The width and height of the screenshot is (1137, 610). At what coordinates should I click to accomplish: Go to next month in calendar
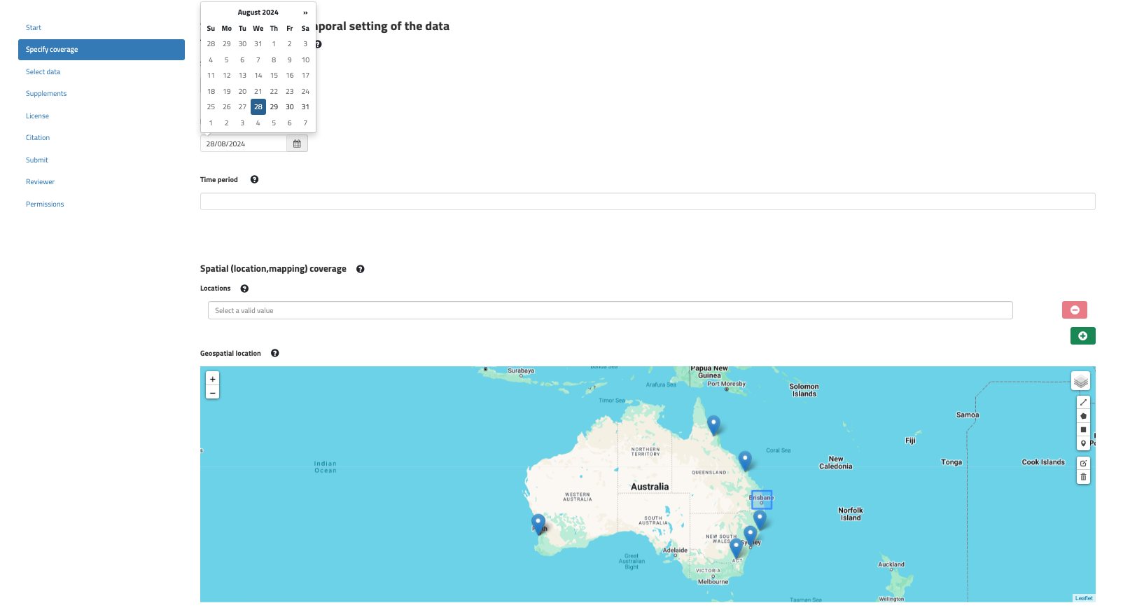(305, 13)
